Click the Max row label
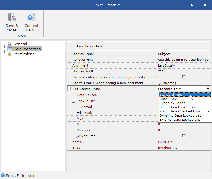 click(80, 119)
